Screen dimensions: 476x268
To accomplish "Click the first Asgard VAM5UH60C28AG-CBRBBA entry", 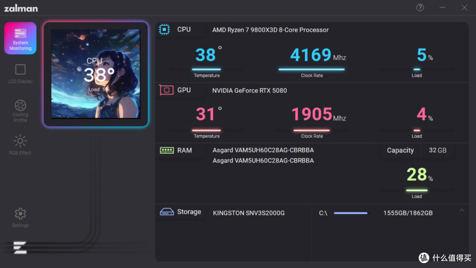I will (x=263, y=150).
